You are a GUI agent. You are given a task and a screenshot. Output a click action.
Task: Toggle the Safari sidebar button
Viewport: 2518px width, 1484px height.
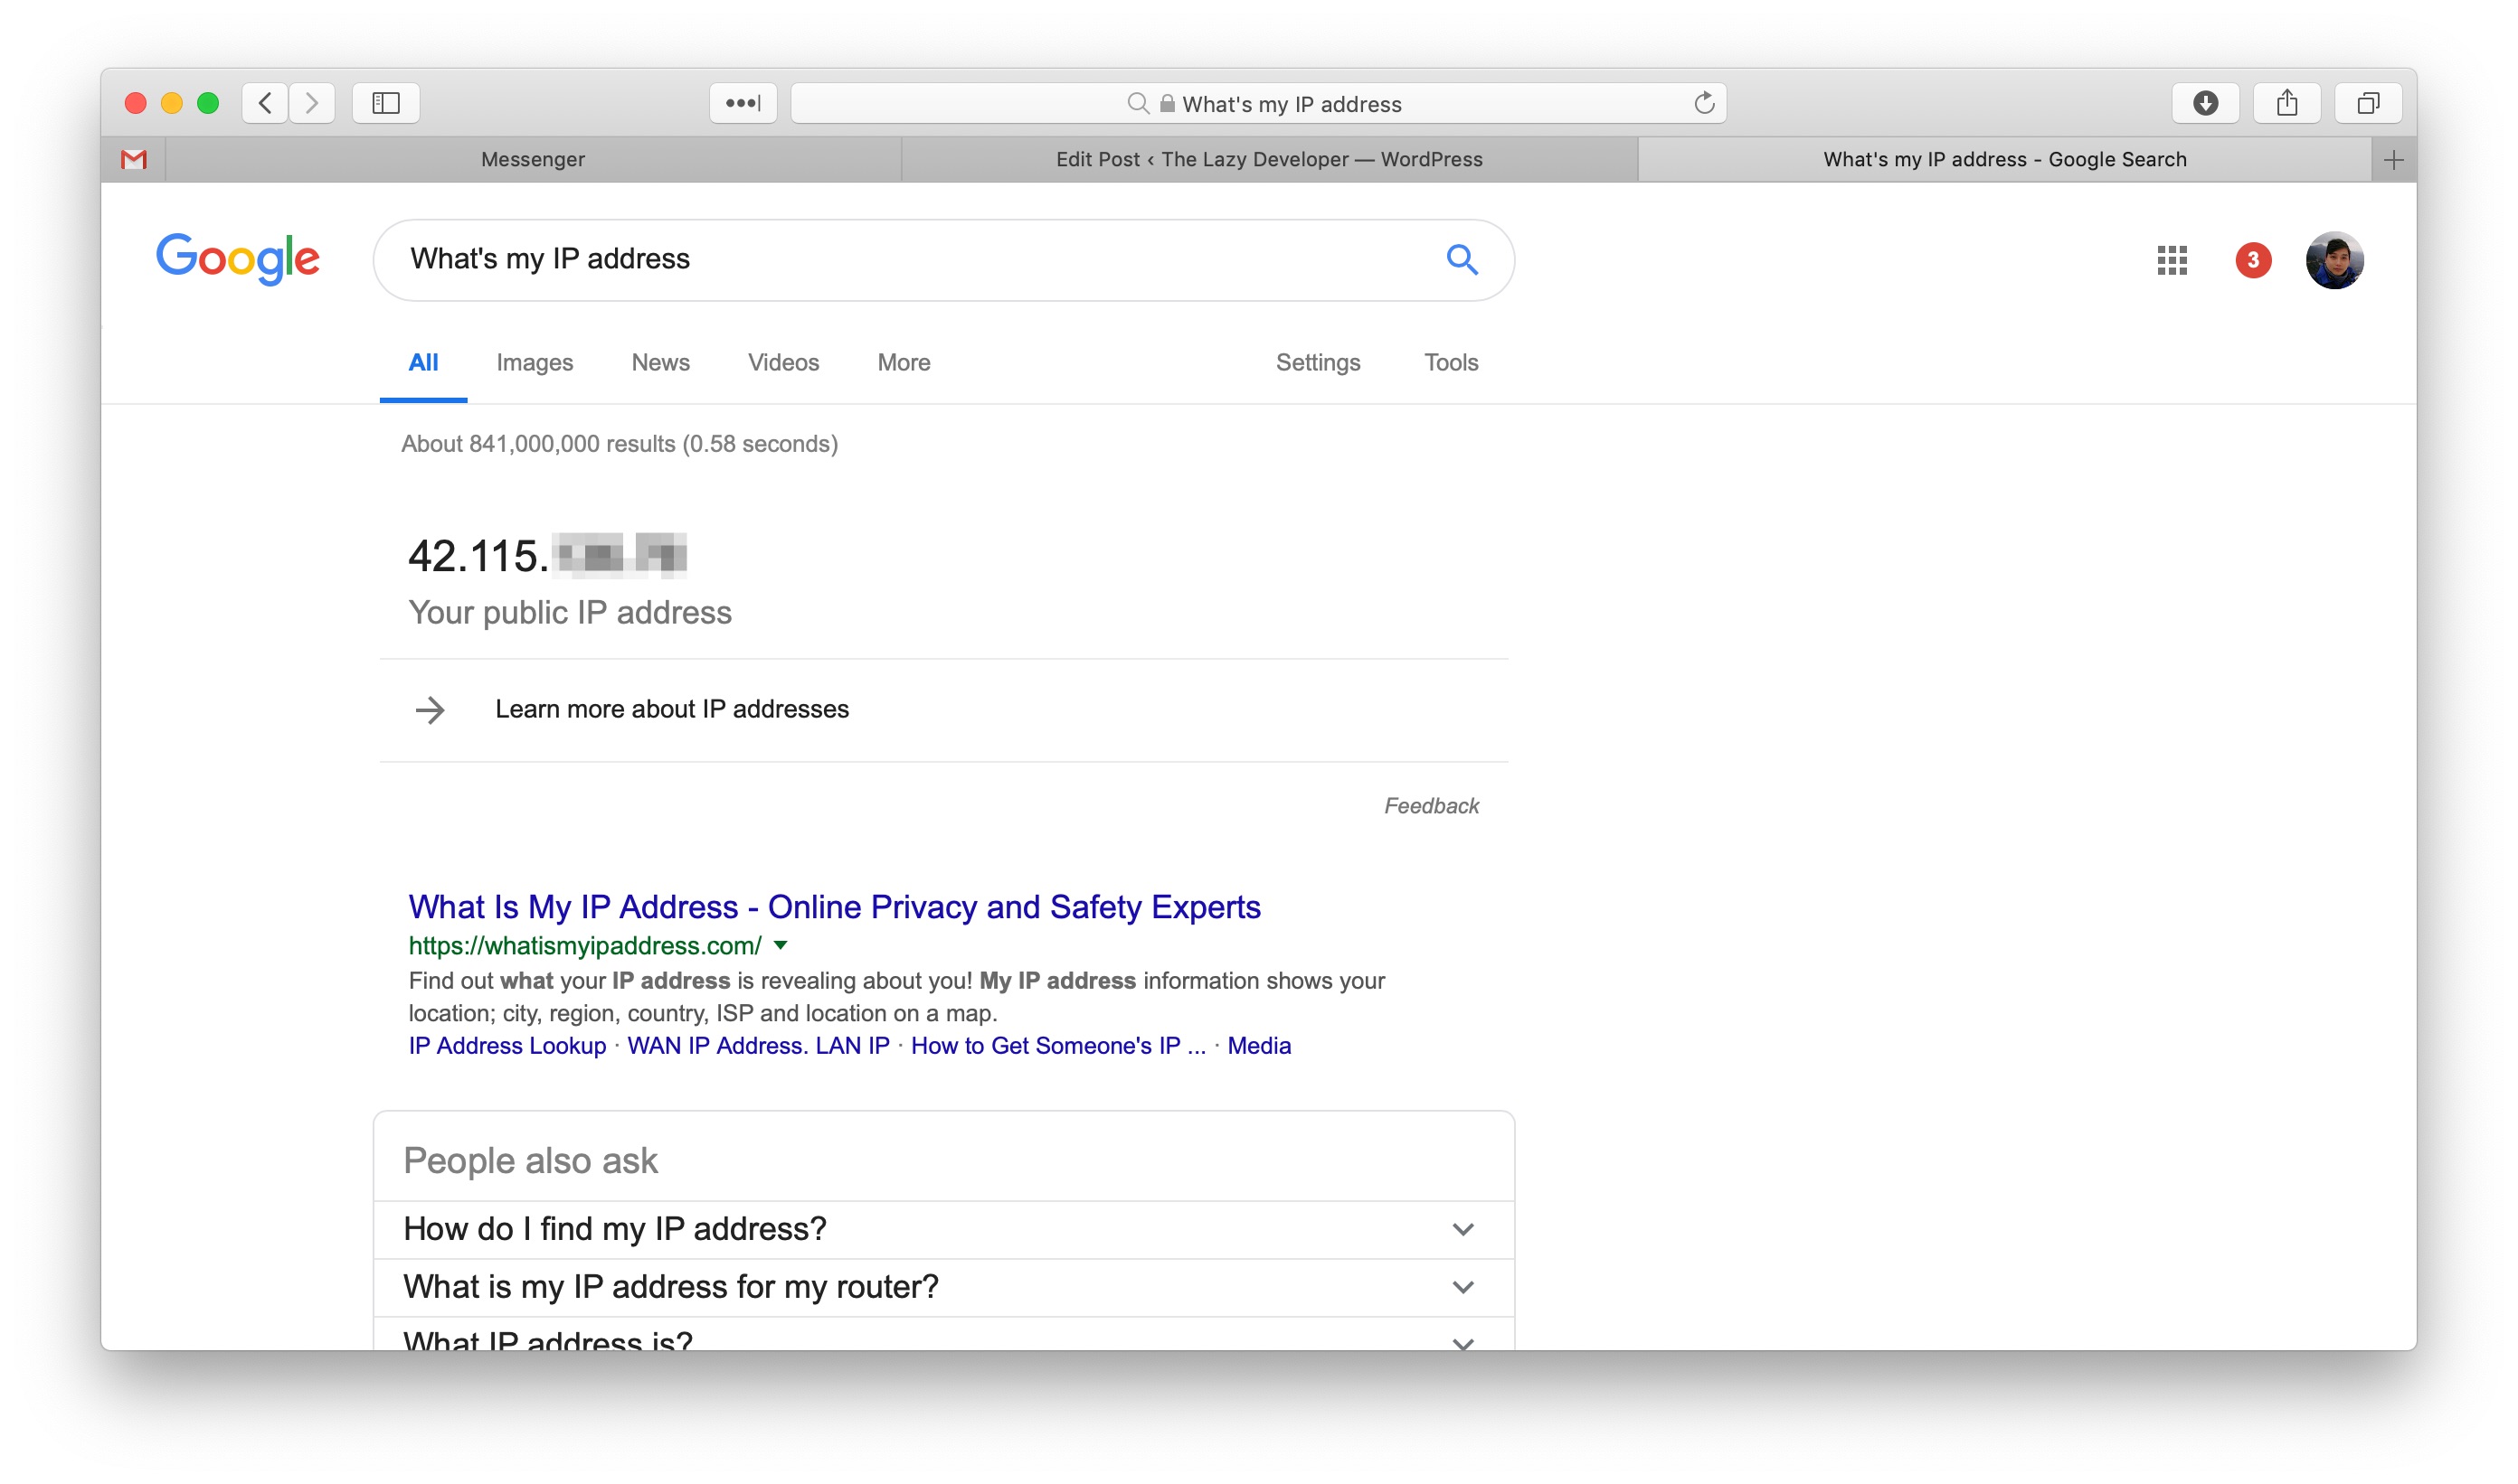pos(385,103)
